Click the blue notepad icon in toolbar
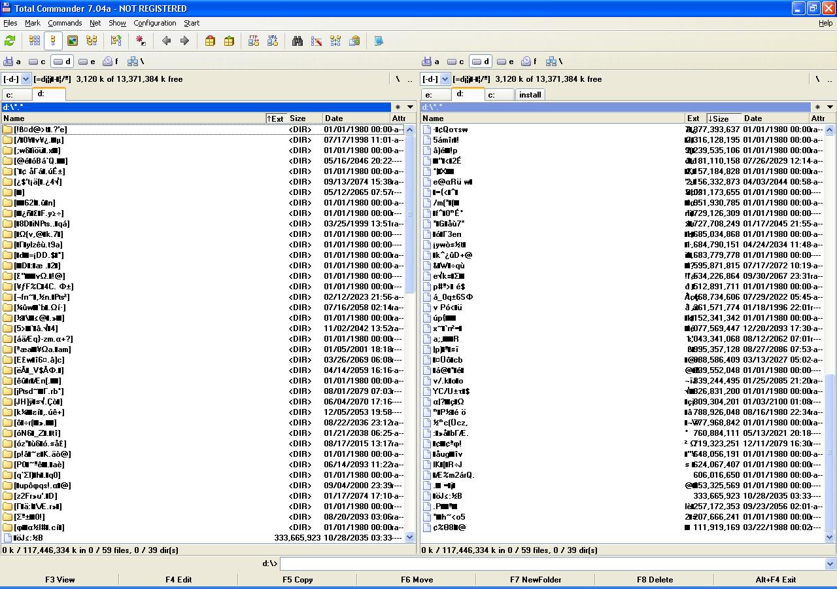 tap(379, 41)
